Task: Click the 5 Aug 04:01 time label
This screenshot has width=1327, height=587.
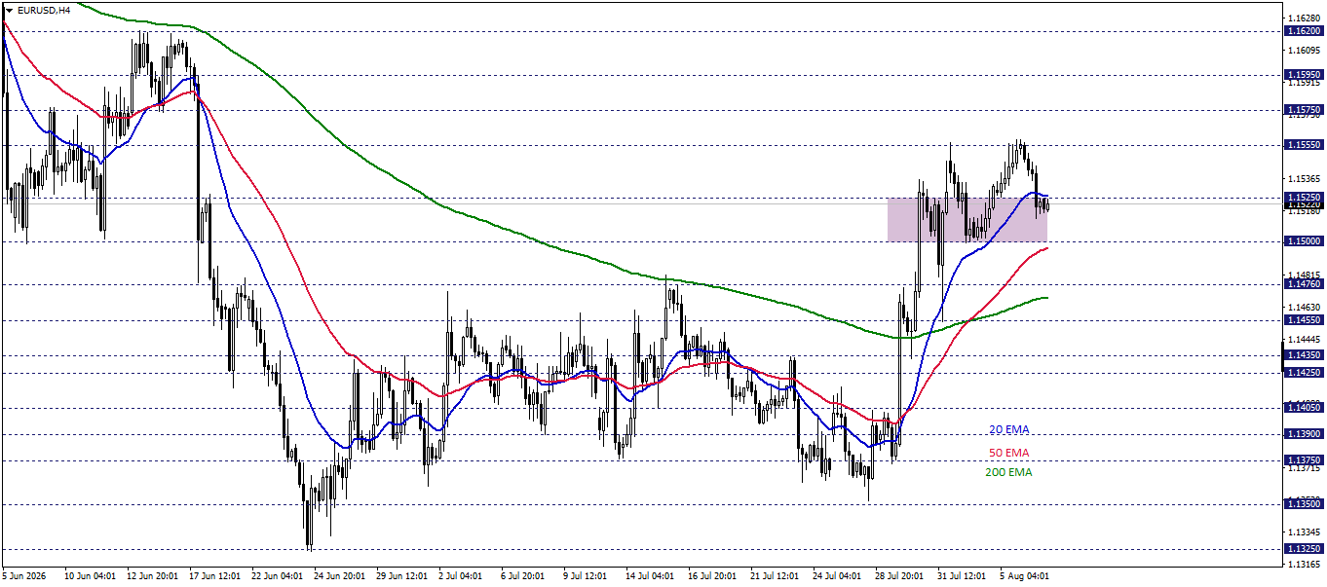Action: tap(1026, 576)
